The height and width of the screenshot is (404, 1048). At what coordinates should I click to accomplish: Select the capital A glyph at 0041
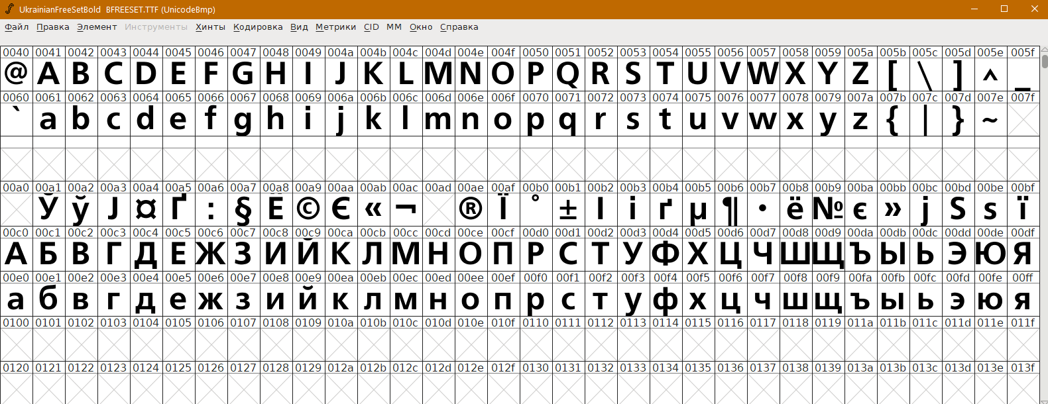tap(48, 74)
